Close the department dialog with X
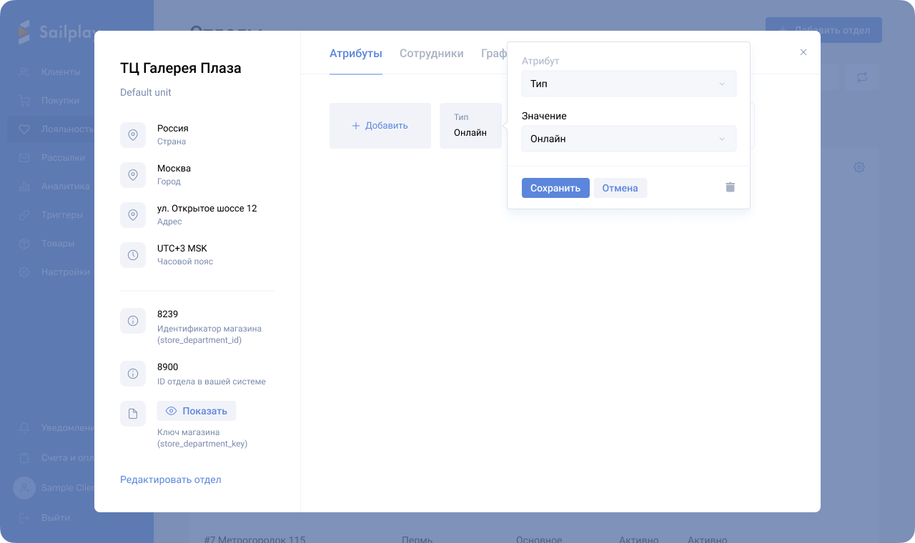Viewport: 915px width, 543px height. (x=803, y=52)
